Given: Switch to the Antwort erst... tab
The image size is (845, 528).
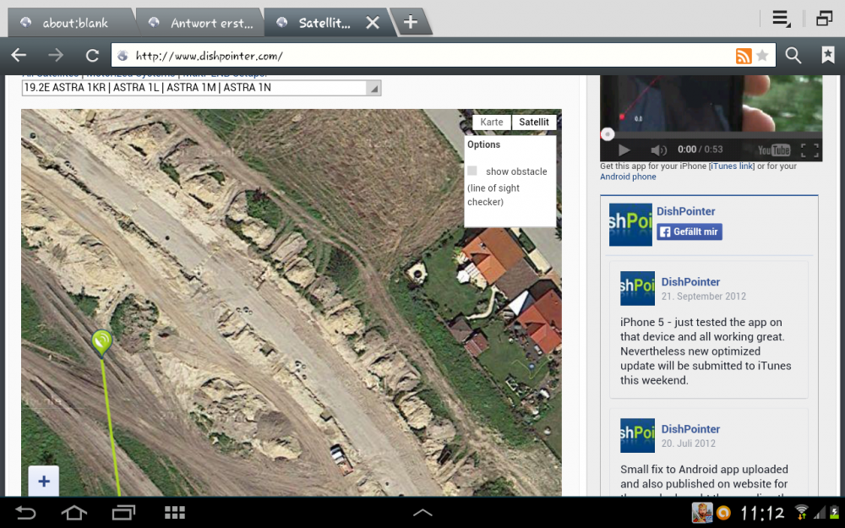Looking at the screenshot, I should [203, 23].
